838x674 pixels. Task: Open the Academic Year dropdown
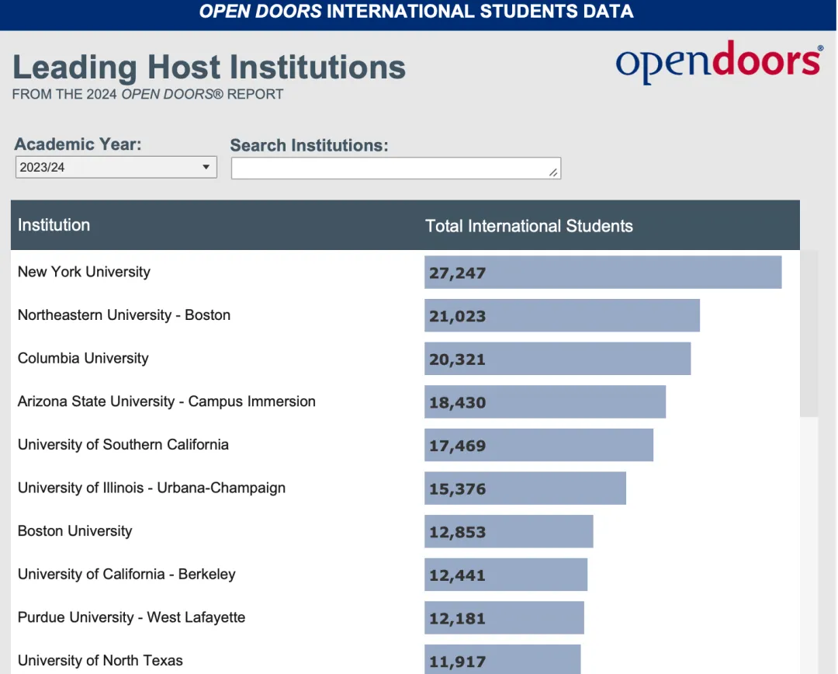116,167
